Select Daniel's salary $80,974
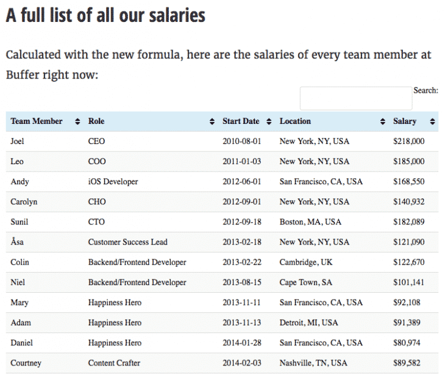Screen dimensions: 445x374 coord(407,343)
